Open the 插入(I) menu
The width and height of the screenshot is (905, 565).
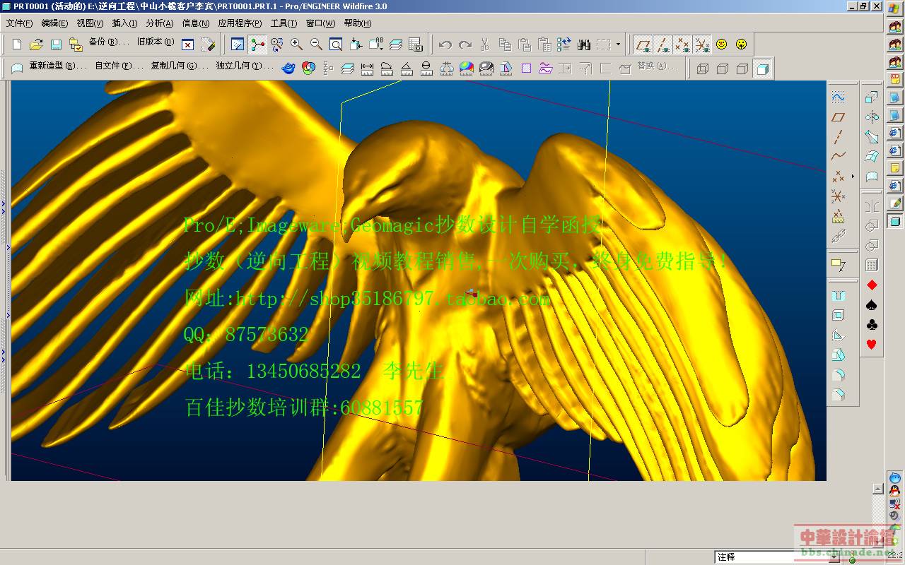pos(124,23)
